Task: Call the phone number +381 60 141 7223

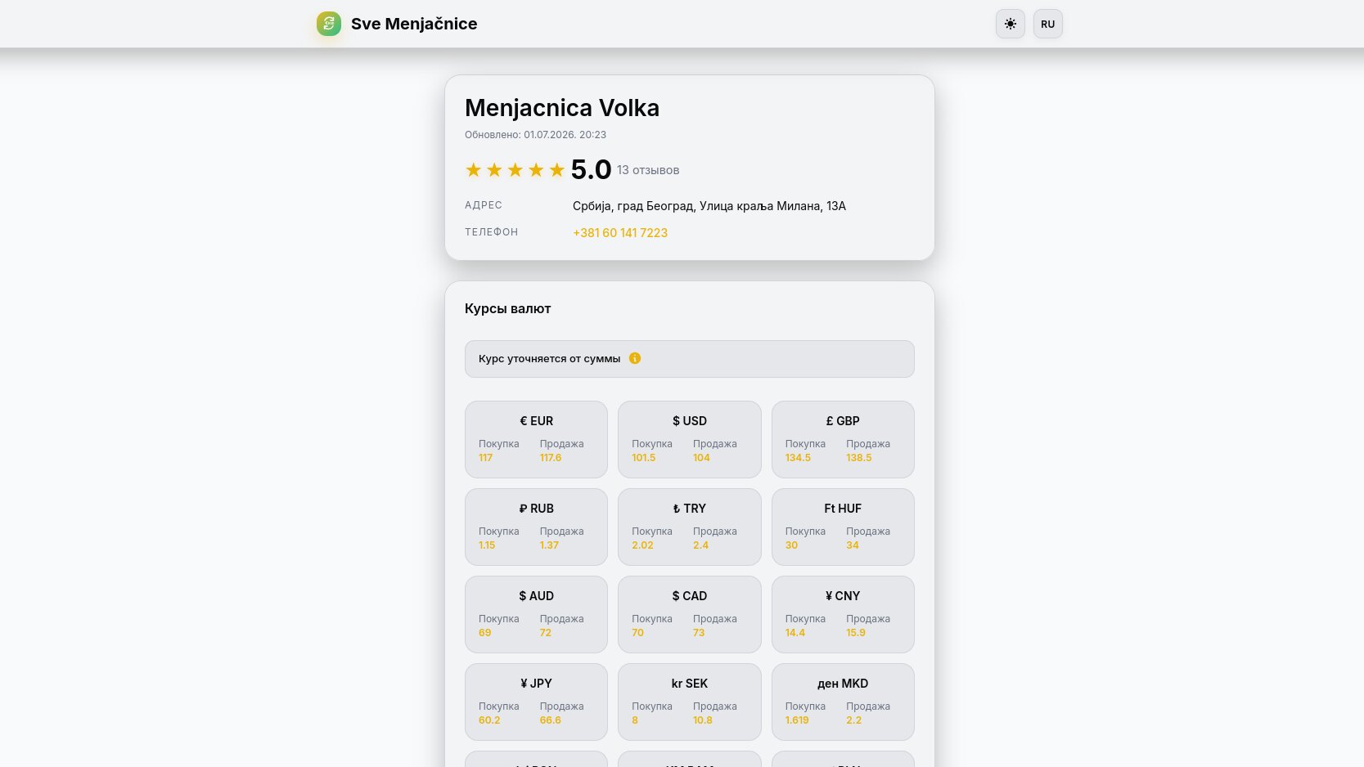Action: (620, 233)
